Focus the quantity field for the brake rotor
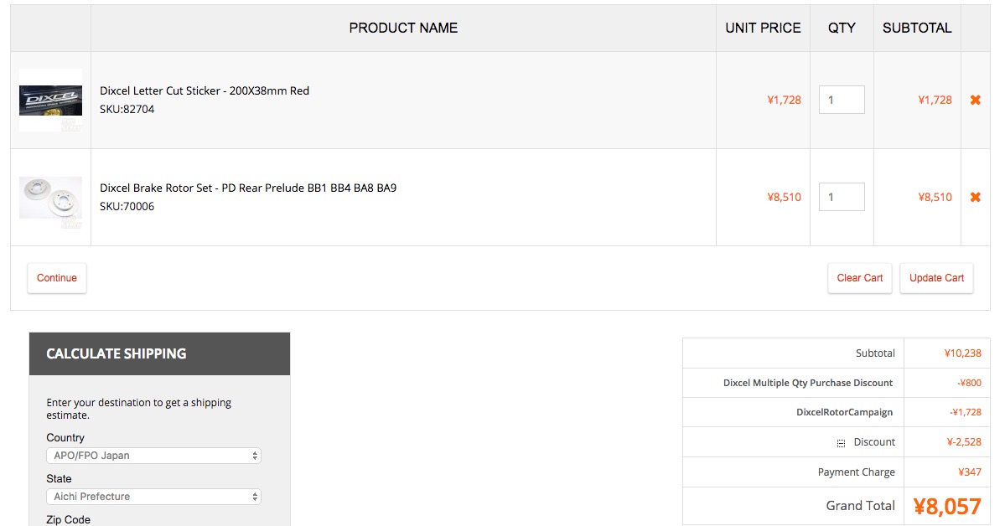 point(841,197)
